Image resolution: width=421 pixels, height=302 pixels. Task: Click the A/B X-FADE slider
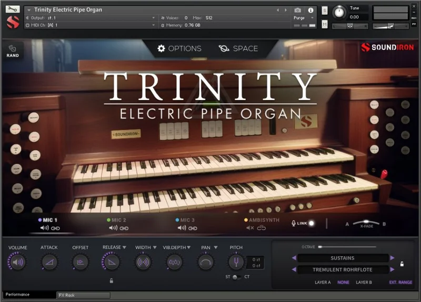[366, 223]
